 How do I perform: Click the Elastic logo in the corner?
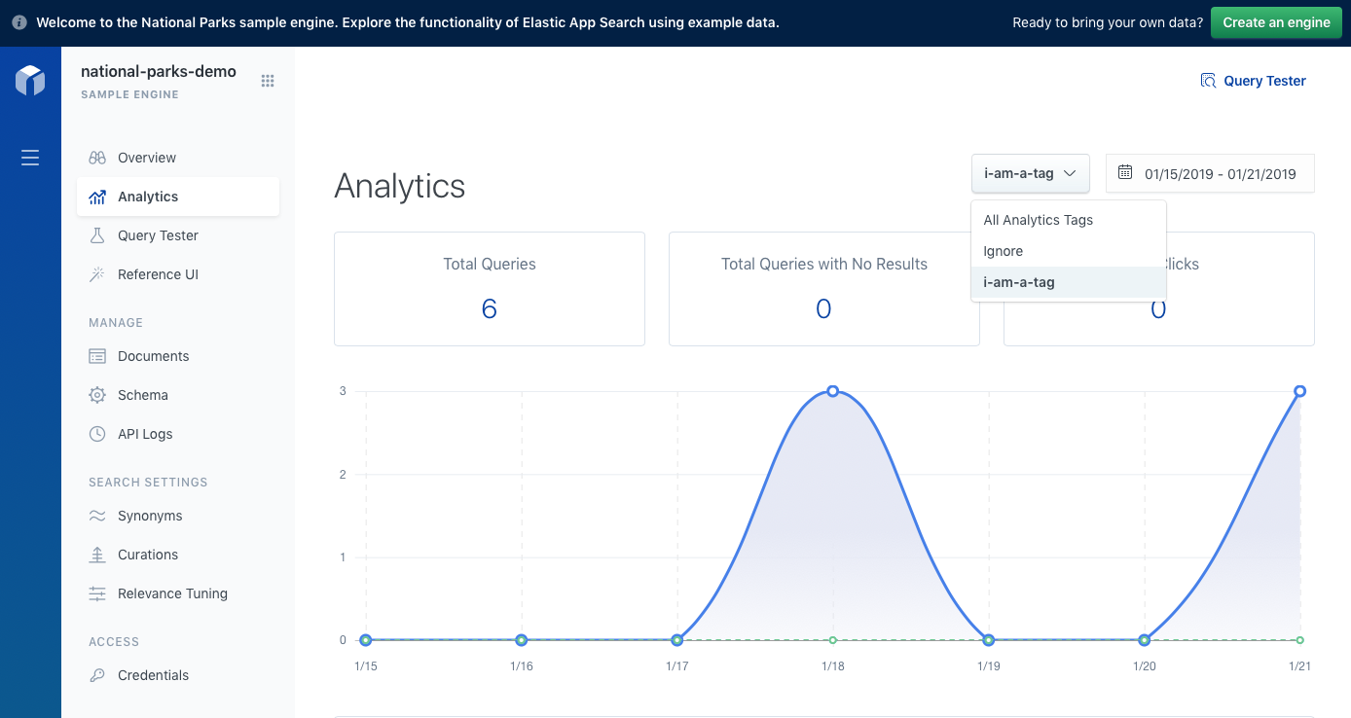(x=29, y=82)
